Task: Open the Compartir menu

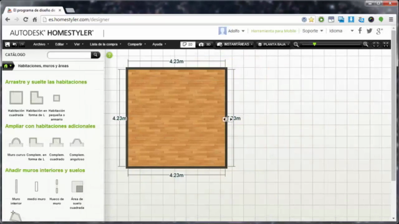Action: [x=137, y=44]
